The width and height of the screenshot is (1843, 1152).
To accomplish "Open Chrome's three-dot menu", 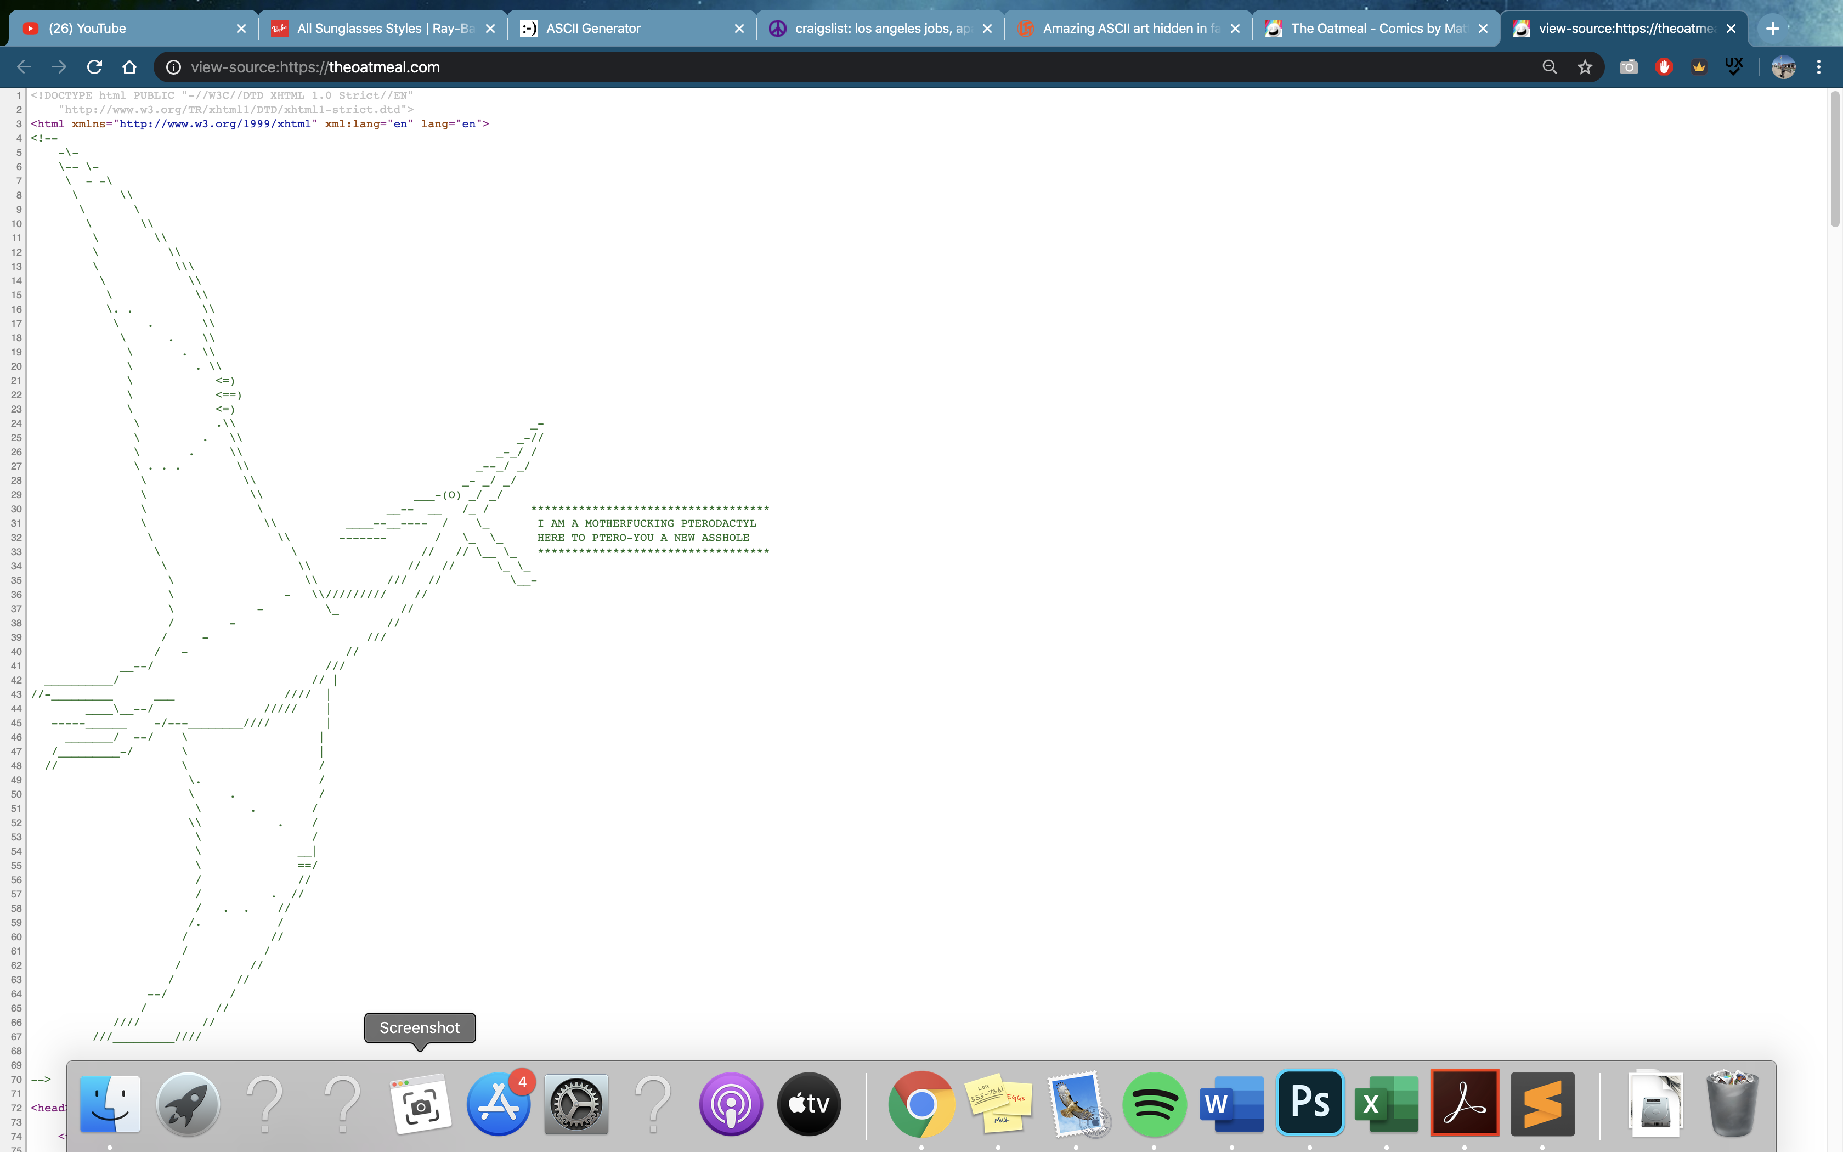I will [1819, 67].
